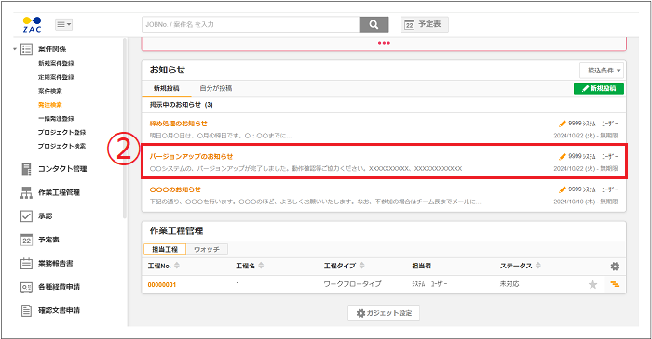Click the sidebar vertical scrollbar
This screenshot has width=652, height=339.
click(x=124, y=128)
